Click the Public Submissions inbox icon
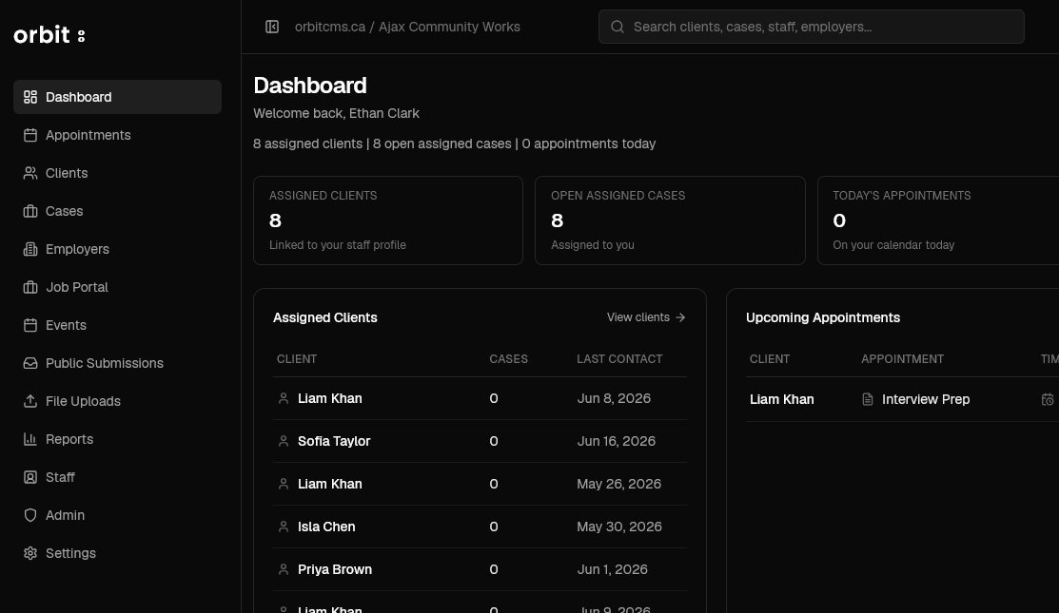This screenshot has width=1059, height=613. click(30, 363)
